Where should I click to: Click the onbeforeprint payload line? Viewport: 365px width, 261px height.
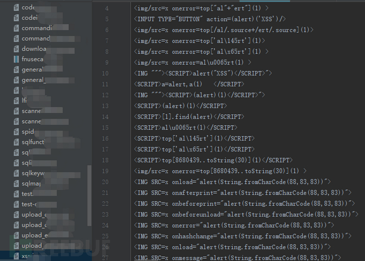click(x=244, y=203)
